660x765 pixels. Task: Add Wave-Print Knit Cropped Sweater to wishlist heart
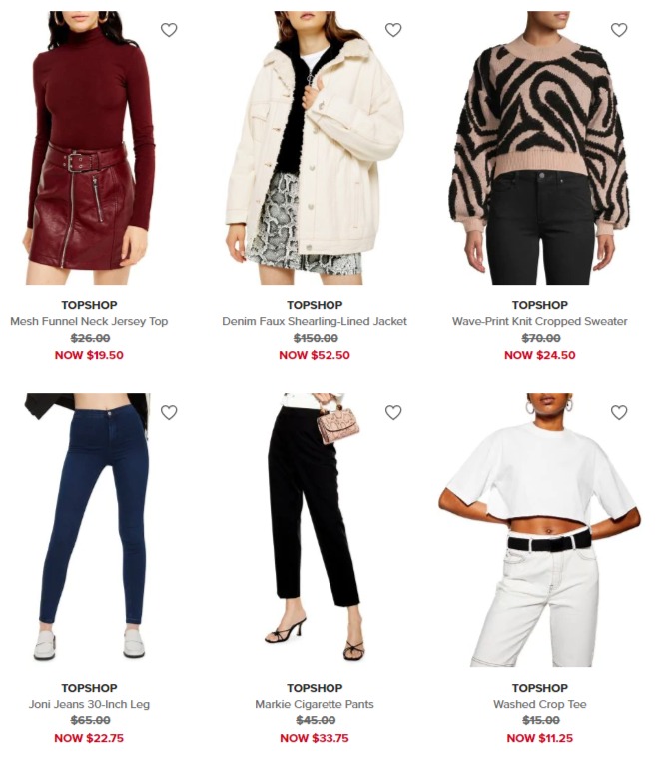point(618,30)
